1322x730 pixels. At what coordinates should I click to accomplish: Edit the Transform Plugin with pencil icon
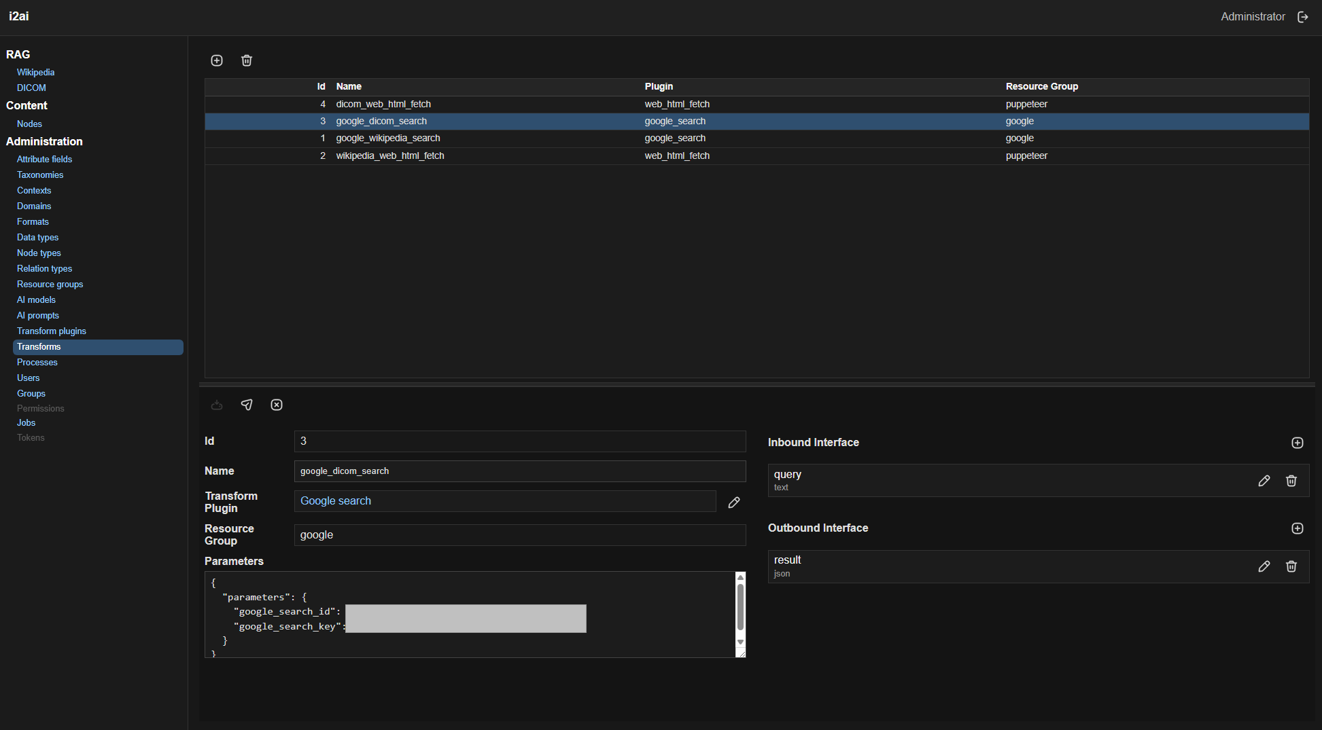pyautogui.click(x=734, y=503)
